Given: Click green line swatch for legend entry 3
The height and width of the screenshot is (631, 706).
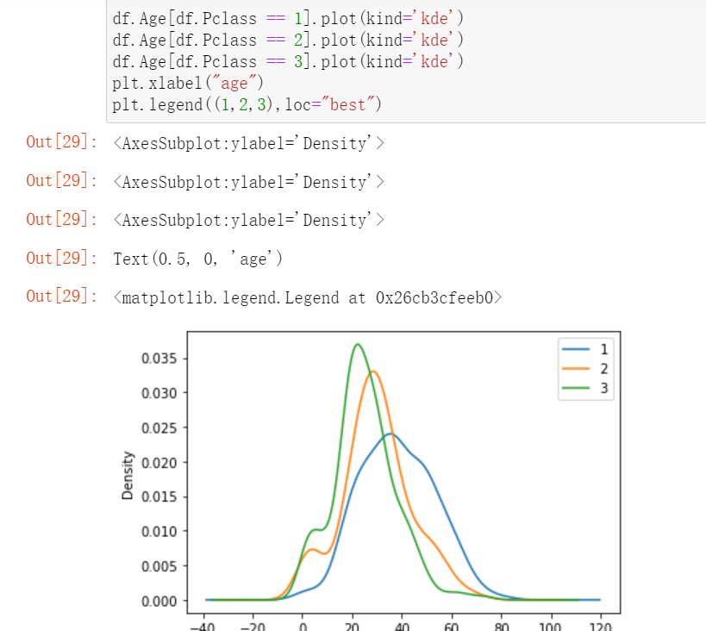Looking at the screenshot, I should 576,388.
